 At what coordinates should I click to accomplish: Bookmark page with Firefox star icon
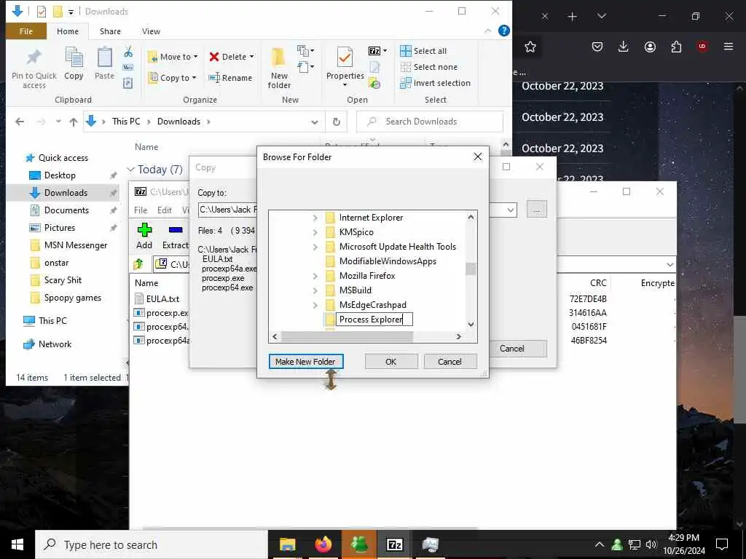click(530, 47)
